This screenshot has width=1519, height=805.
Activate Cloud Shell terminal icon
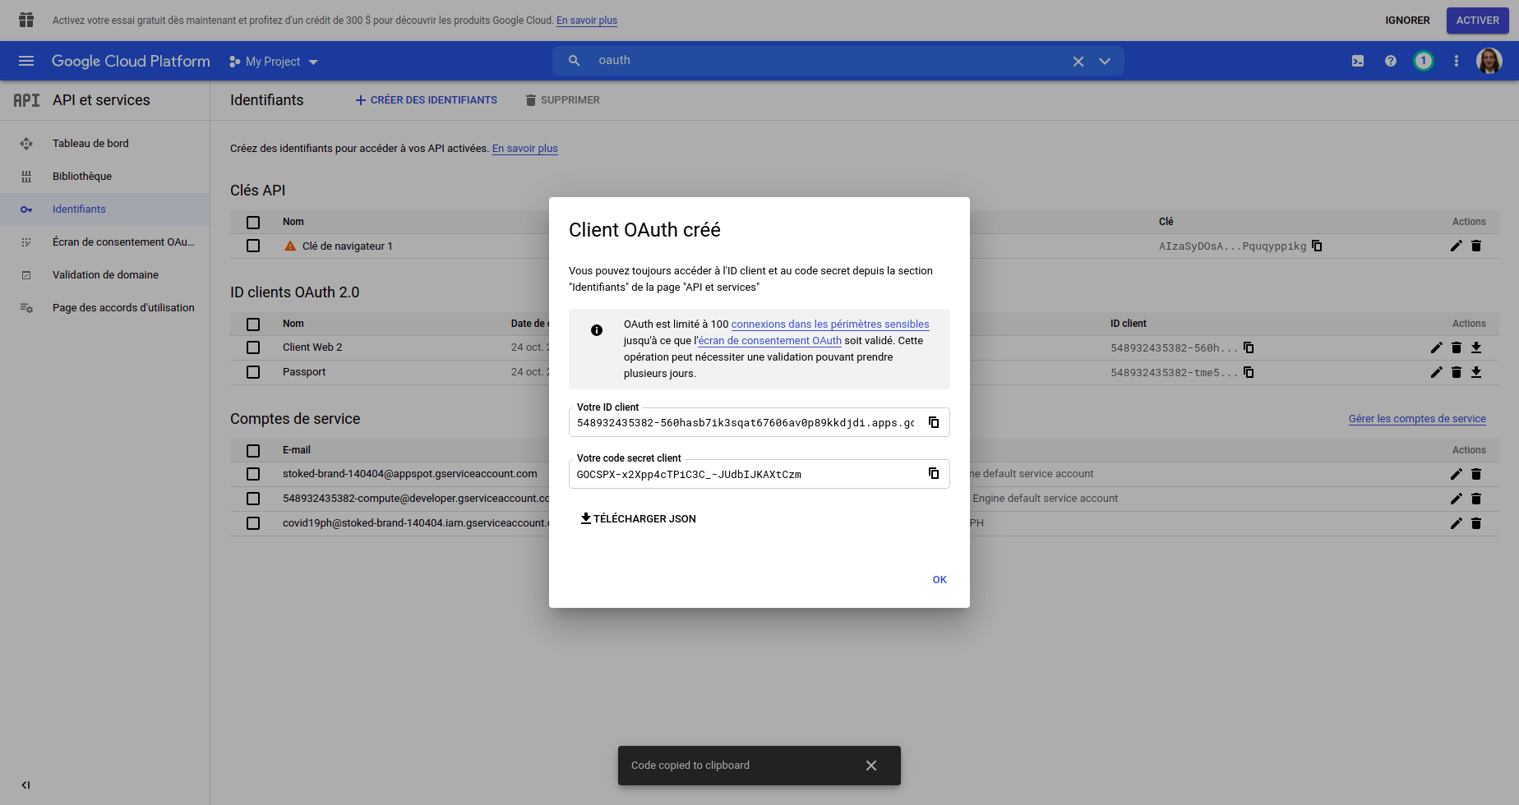pyautogui.click(x=1358, y=61)
